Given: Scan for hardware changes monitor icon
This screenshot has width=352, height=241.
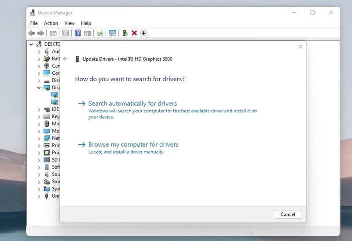Looking at the screenshot, I should click(x=113, y=33).
